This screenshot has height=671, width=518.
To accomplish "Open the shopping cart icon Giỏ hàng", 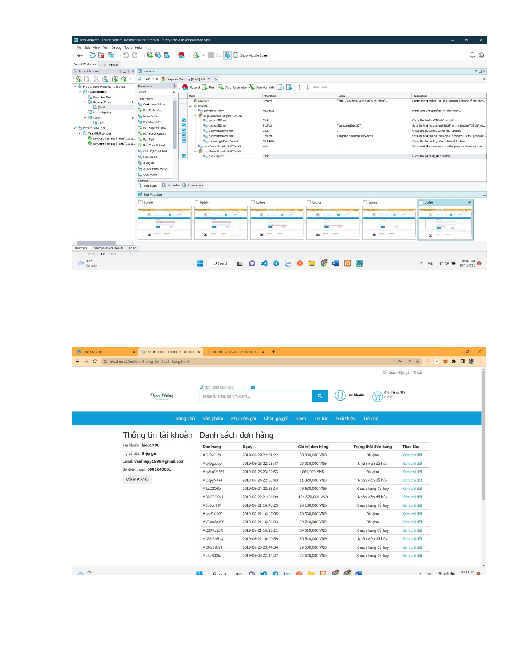I will tap(377, 396).
